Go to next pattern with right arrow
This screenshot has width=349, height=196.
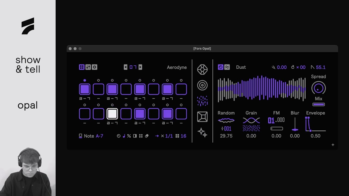(140, 67)
